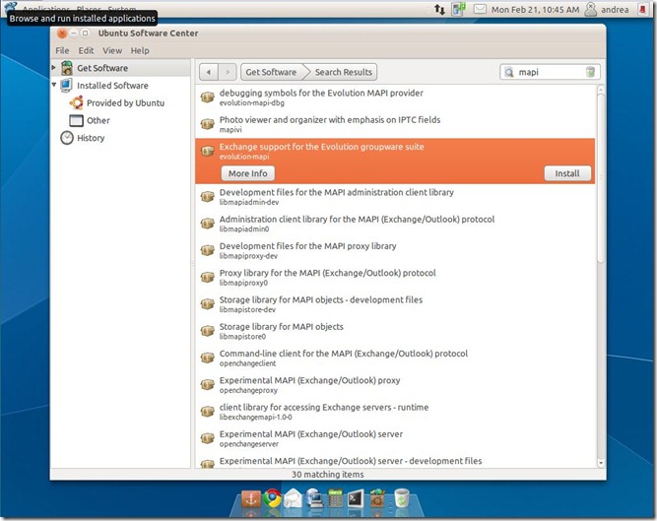The image size is (657, 521).
Task: Click the mail envelope indicator in top panel
Action: 480,9
